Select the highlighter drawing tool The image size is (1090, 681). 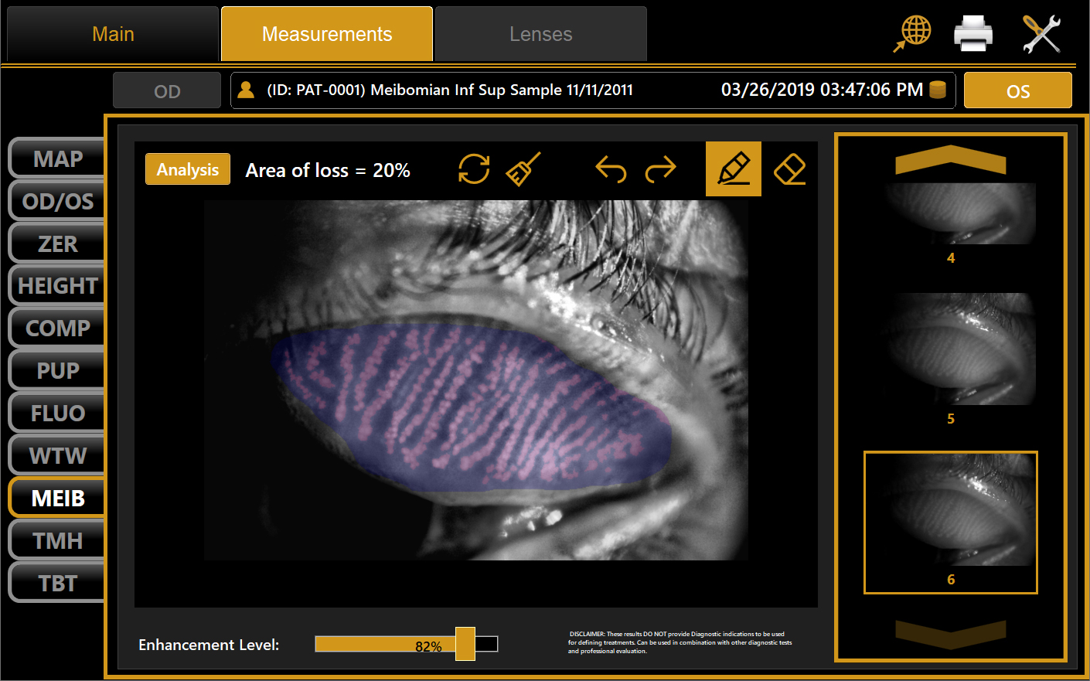click(733, 169)
